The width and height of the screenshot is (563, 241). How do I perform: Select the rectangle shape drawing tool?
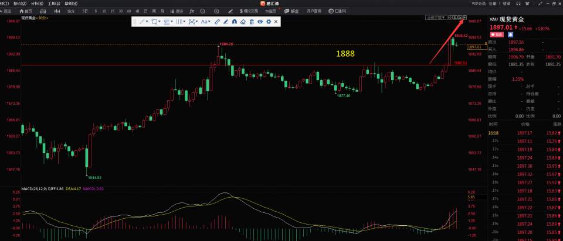point(154,22)
